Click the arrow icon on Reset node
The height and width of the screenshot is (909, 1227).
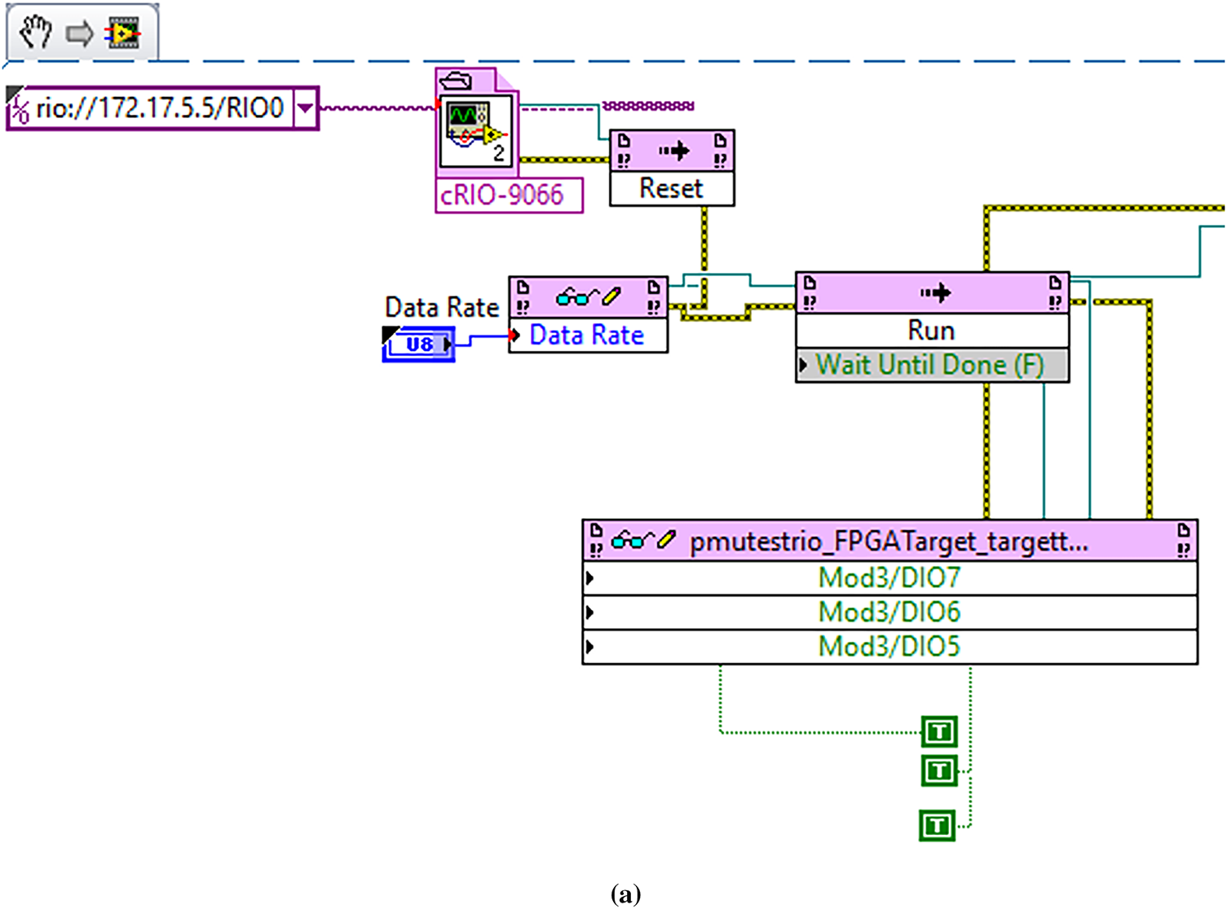click(x=673, y=151)
